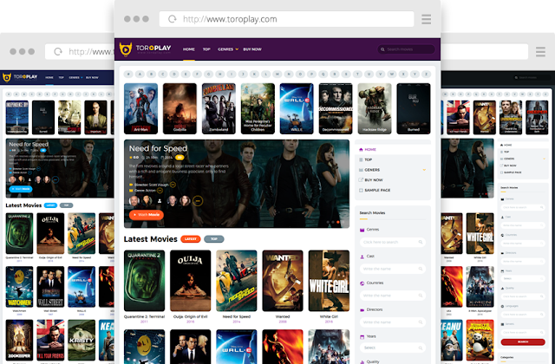Toggle the LATEST filter pill in front window

191,239
